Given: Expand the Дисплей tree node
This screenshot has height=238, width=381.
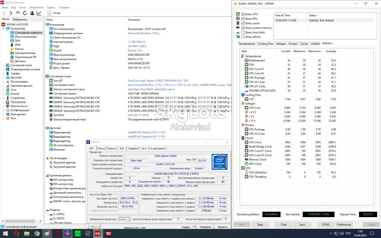Looking at the screenshot, I should (3, 77).
